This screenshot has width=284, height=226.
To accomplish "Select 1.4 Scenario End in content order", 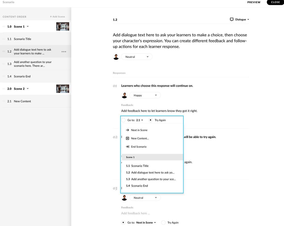I will [x=36, y=76].
